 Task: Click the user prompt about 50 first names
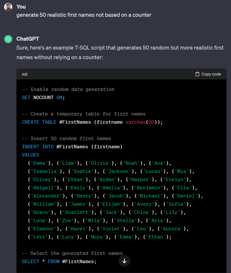pos(84,15)
